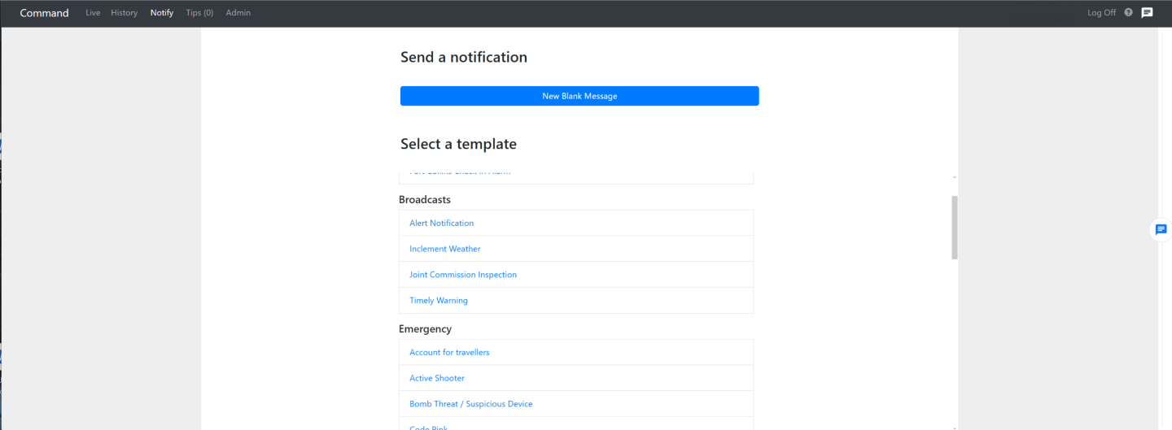Click the floating blue message icon on right edge
This screenshot has height=430, width=1172.
point(1161,230)
